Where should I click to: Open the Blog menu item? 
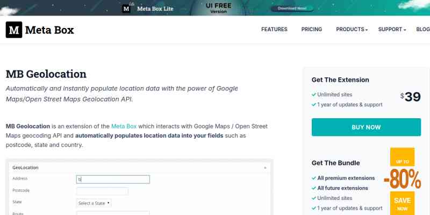(423, 30)
